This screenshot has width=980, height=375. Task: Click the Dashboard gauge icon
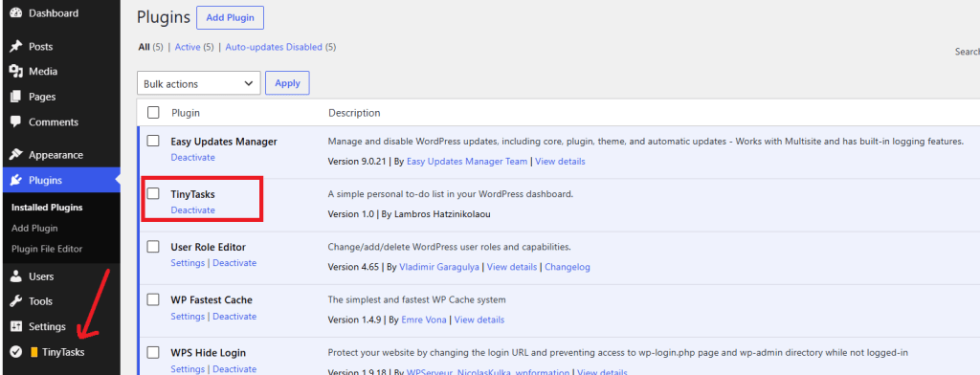coord(16,13)
